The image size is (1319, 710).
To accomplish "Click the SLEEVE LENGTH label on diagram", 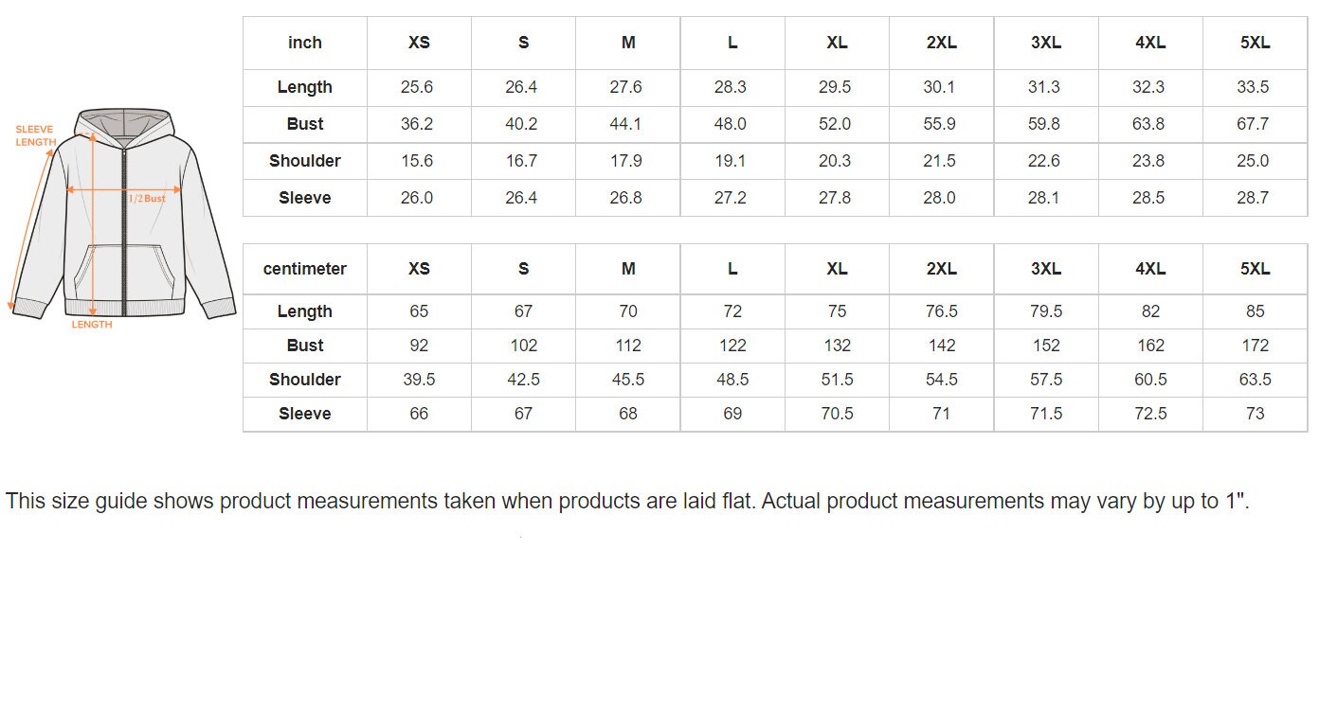I will 35,136.
